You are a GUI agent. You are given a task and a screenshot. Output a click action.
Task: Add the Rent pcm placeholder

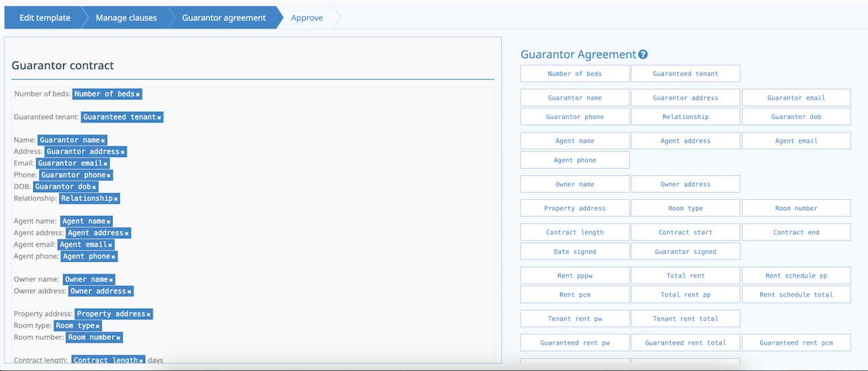tap(575, 294)
